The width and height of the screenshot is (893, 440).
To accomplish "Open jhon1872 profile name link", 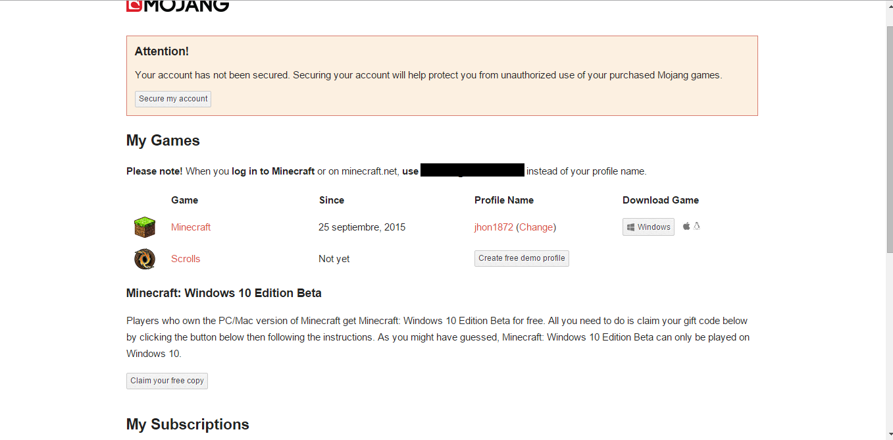I will point(494,227).
